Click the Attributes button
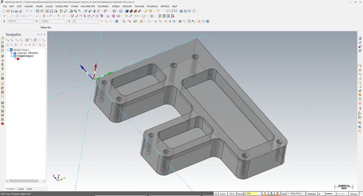Image resolution: width=363 pixels, height=196 pixels. tap(312, 194)
